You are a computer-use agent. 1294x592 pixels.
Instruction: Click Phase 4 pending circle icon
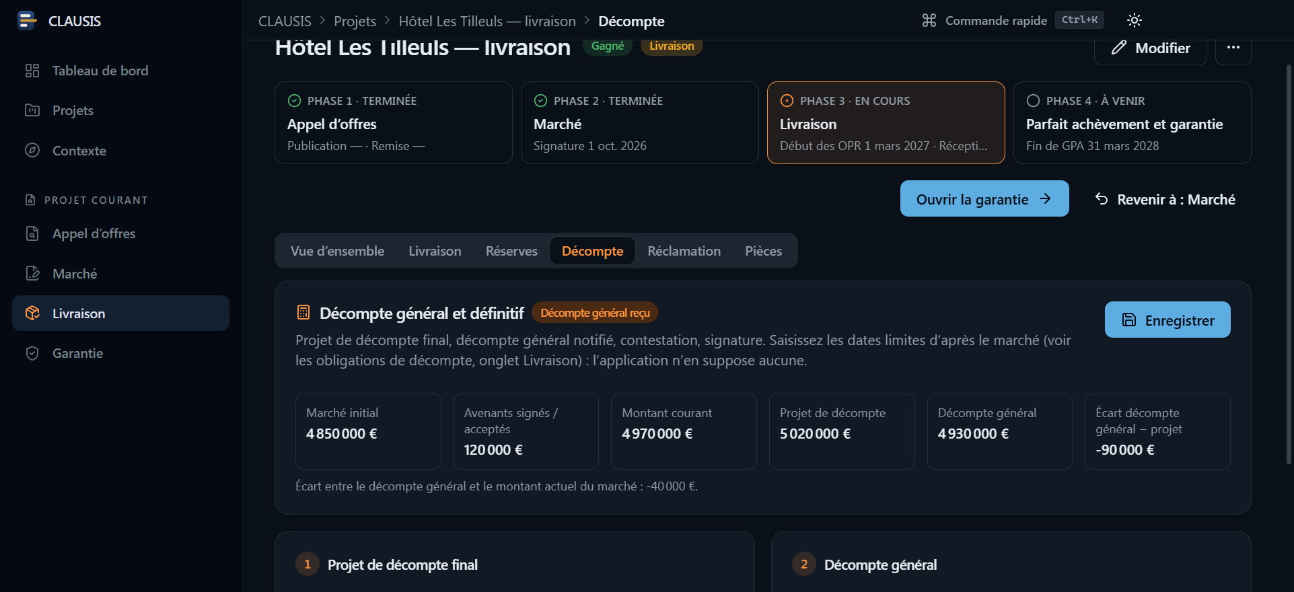(1033, 101)
